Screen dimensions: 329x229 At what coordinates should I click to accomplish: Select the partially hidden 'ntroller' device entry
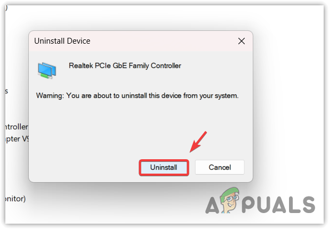(x=17, y=127)
